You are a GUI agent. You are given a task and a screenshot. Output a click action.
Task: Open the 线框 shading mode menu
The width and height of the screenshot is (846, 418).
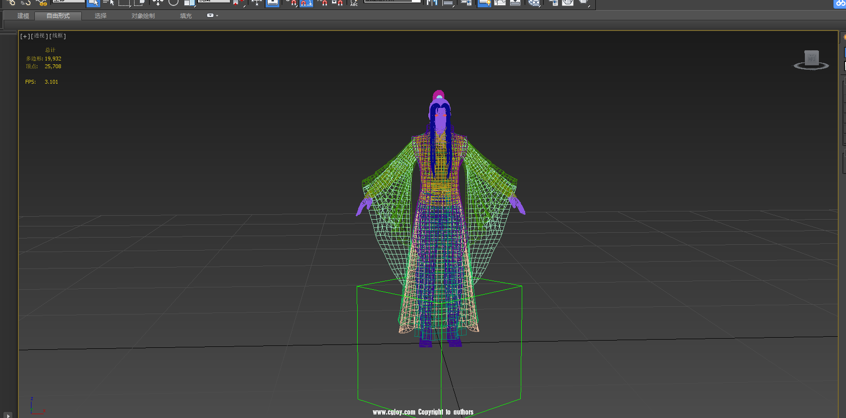point(58,36)
